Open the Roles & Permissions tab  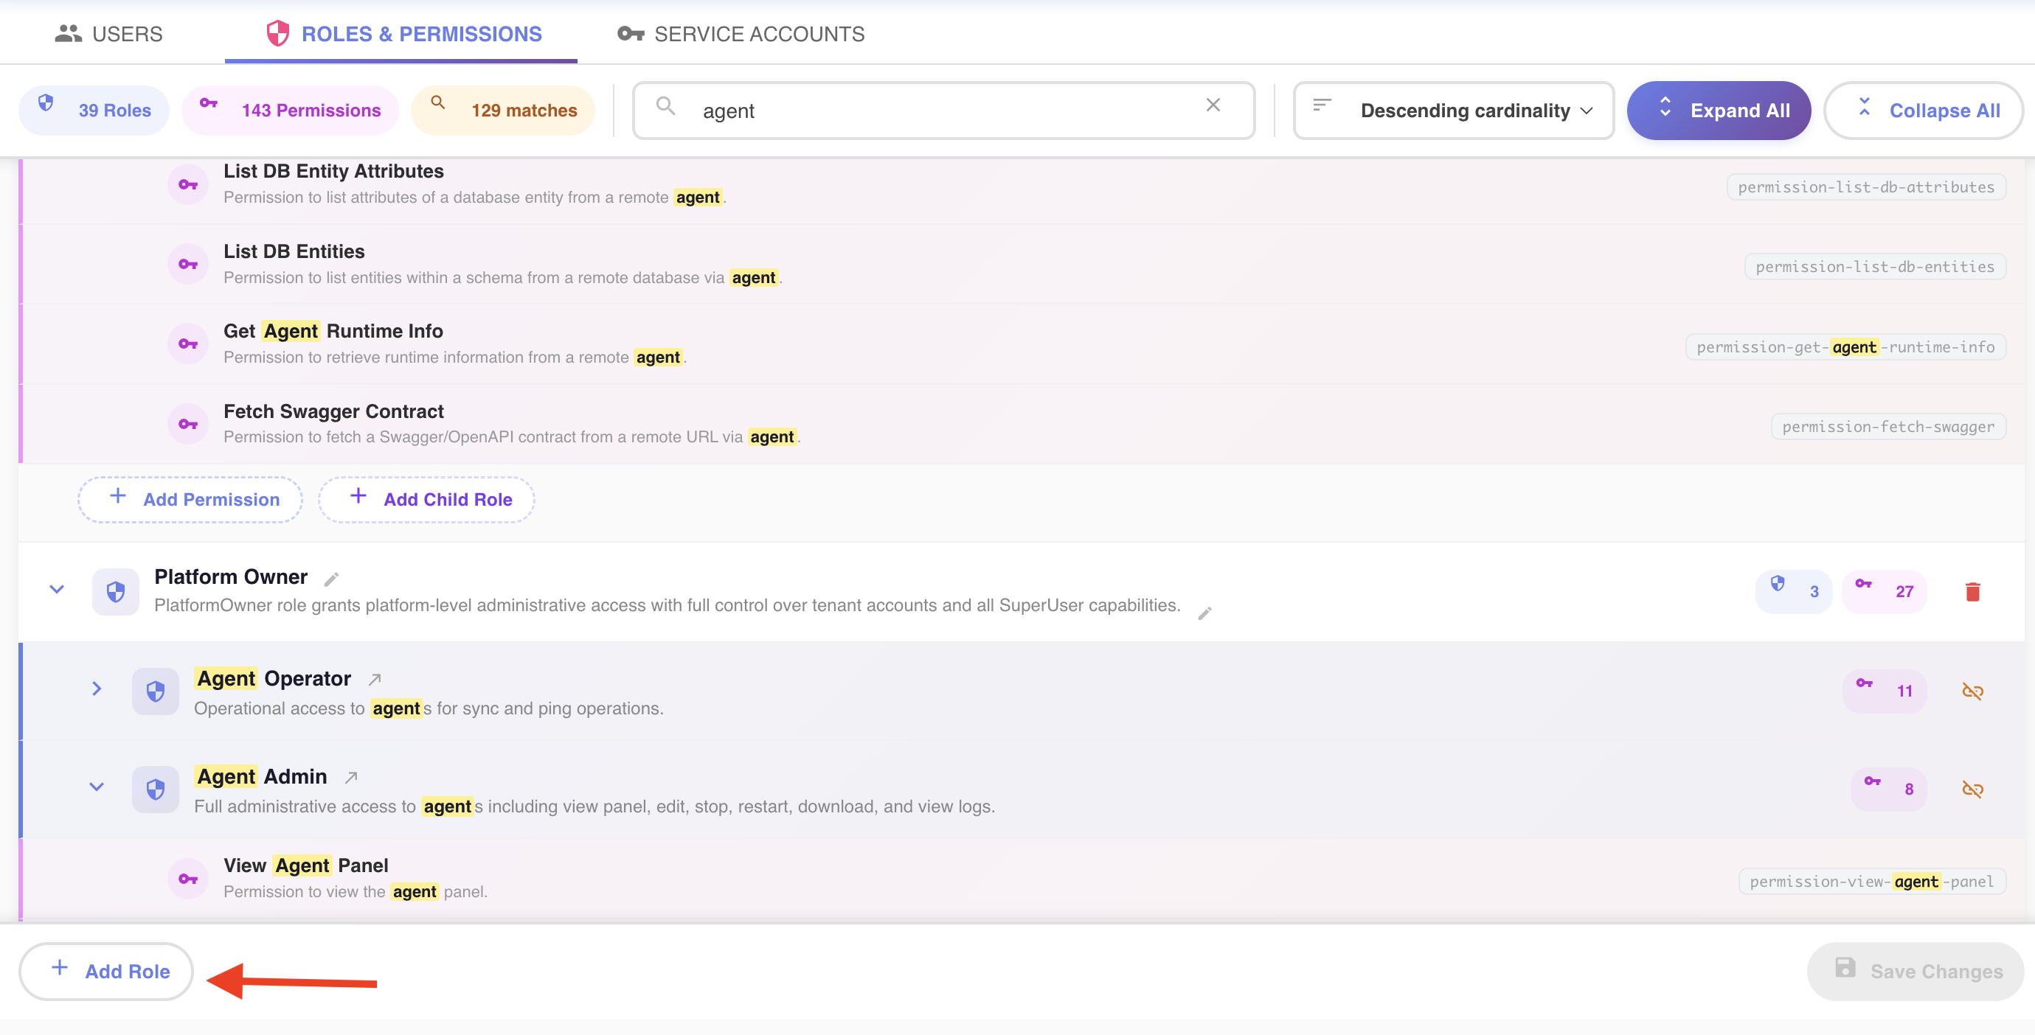coord(403,33)
